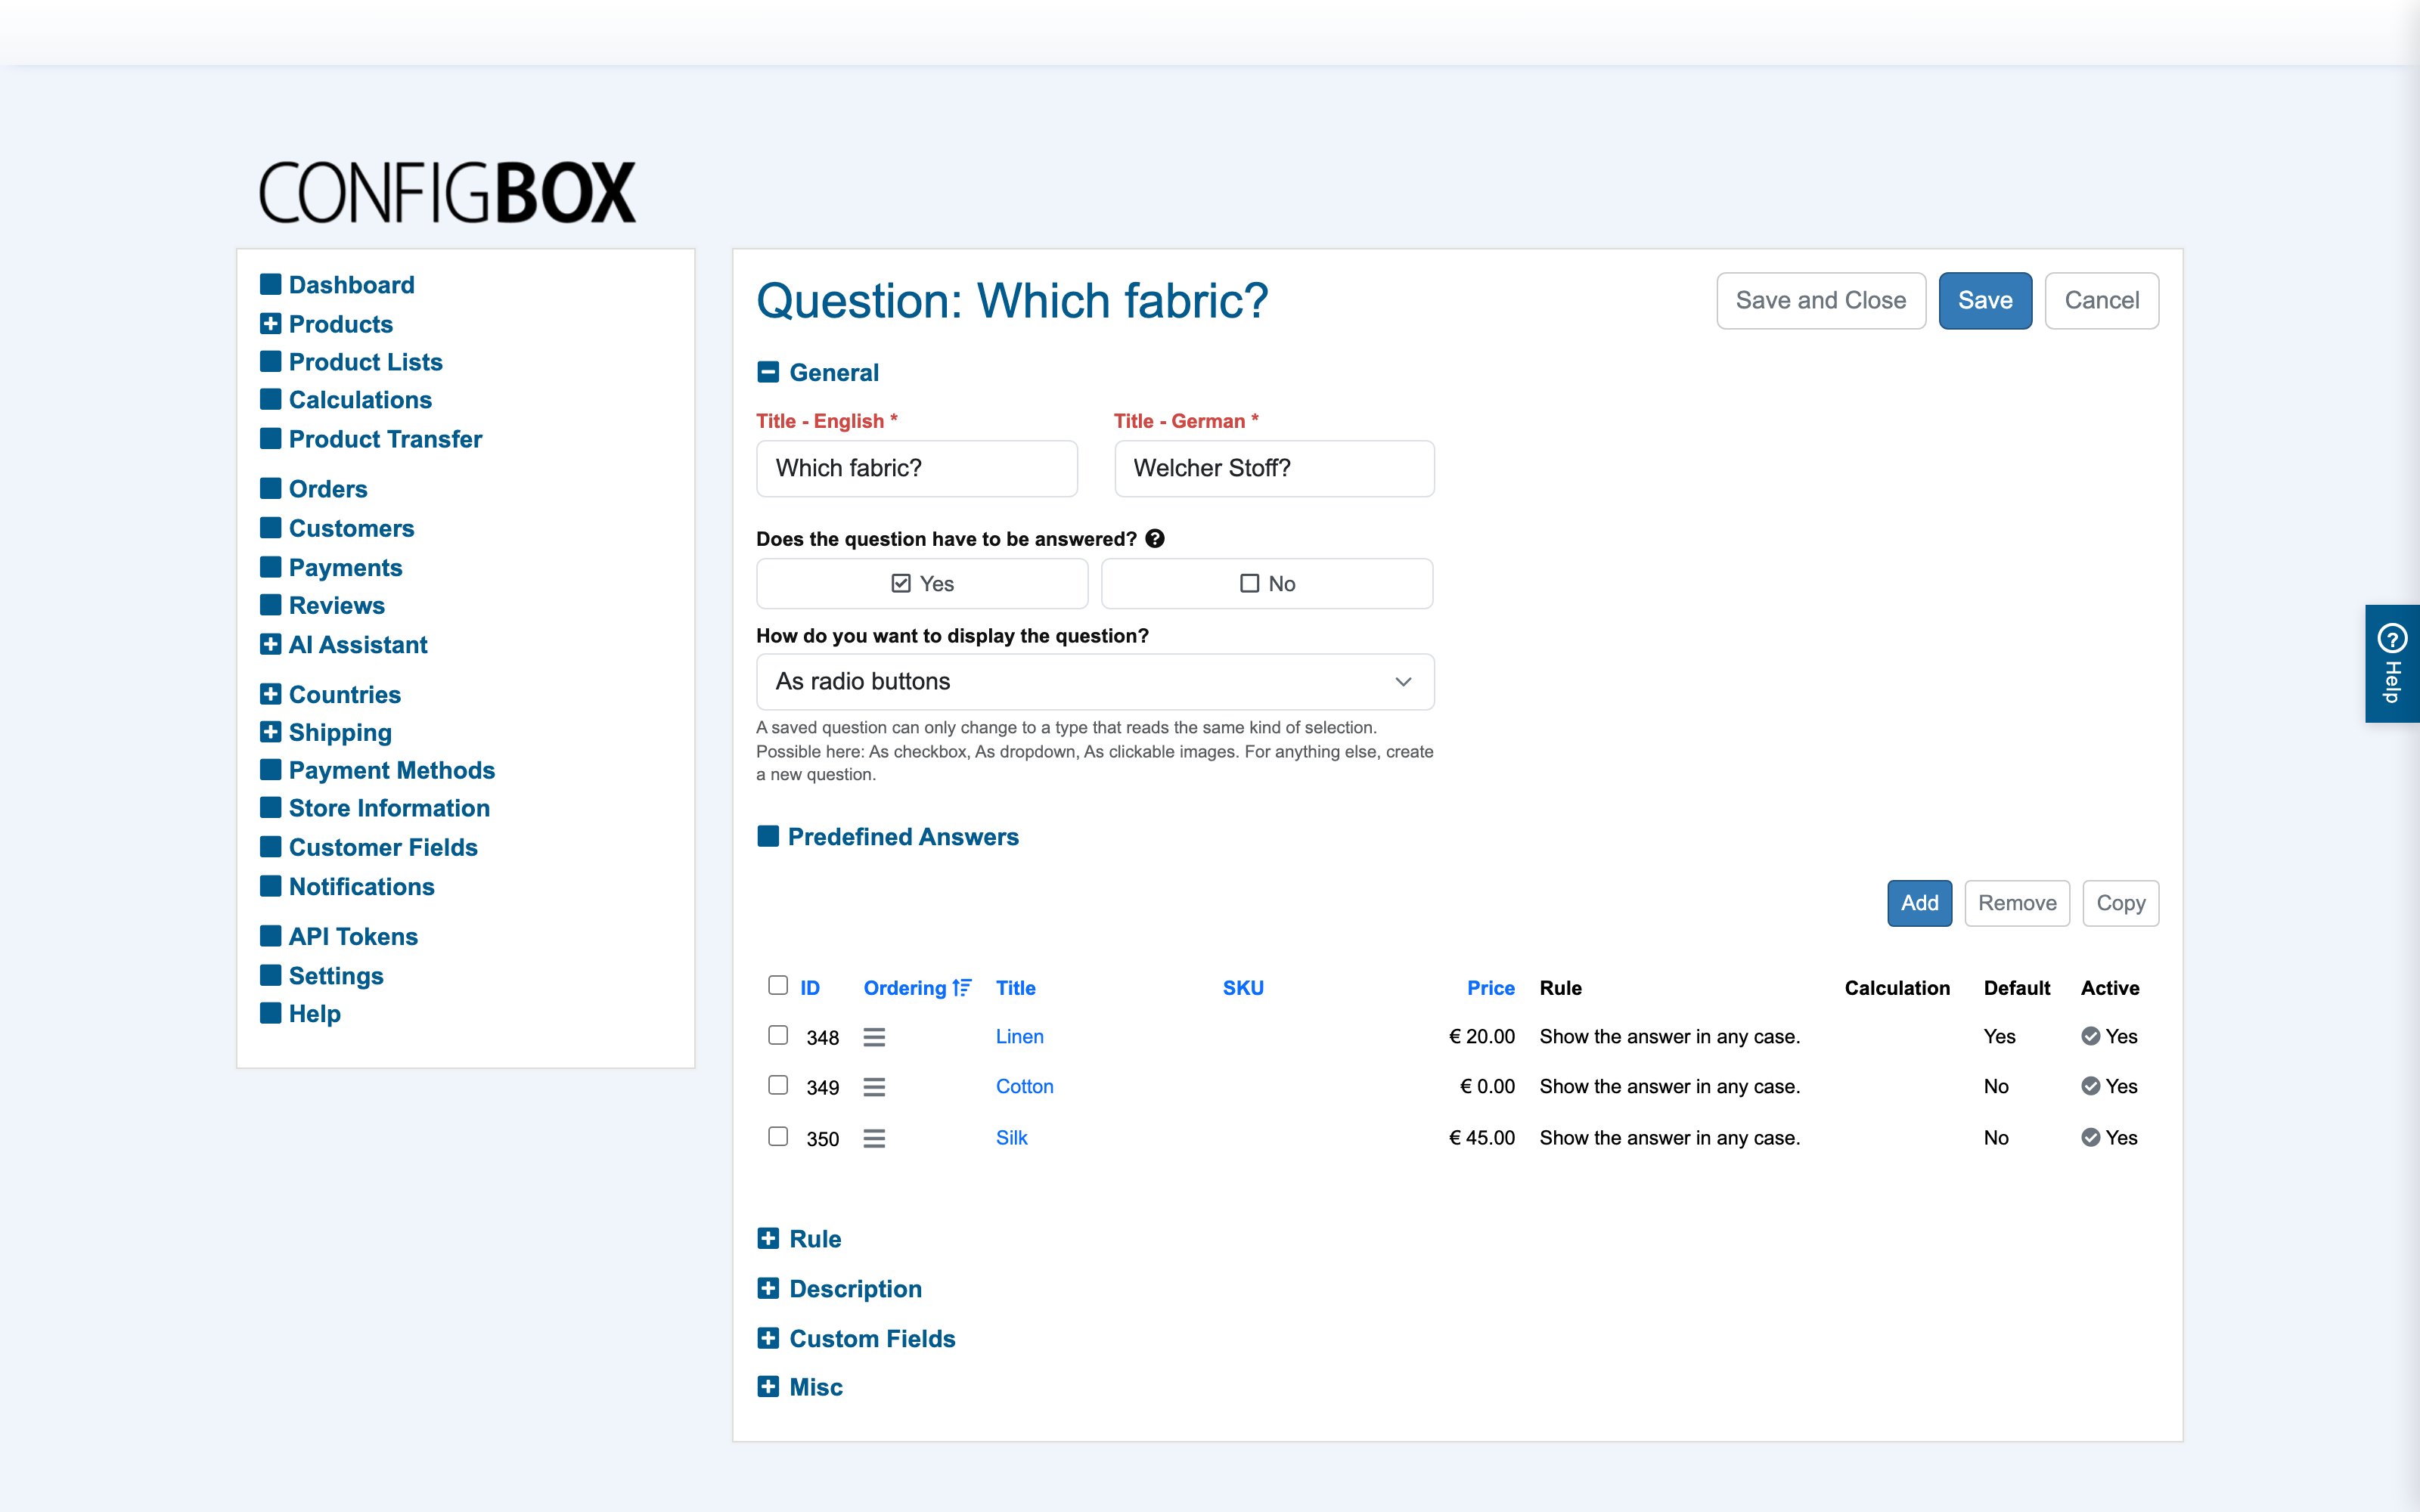Click the sort icon next to the Ordering header
Viewport: 2420px width, 1512px height.
[962, 988]
